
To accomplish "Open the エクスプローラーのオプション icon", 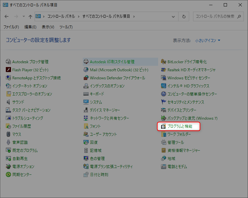I will pos(8,94).
